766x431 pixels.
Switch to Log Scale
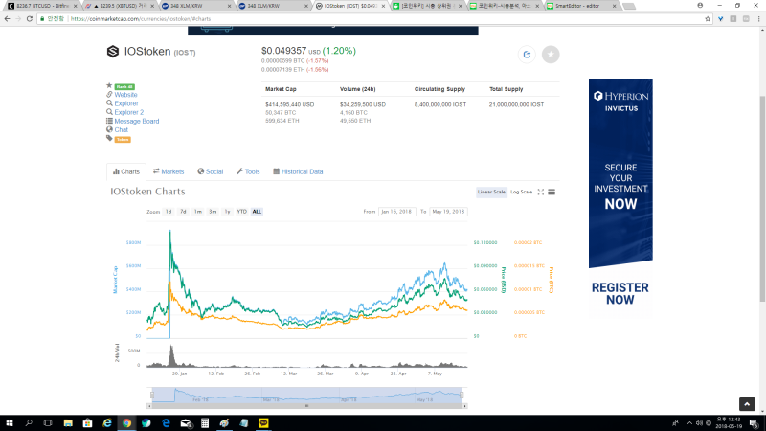(x=521, y=193)
